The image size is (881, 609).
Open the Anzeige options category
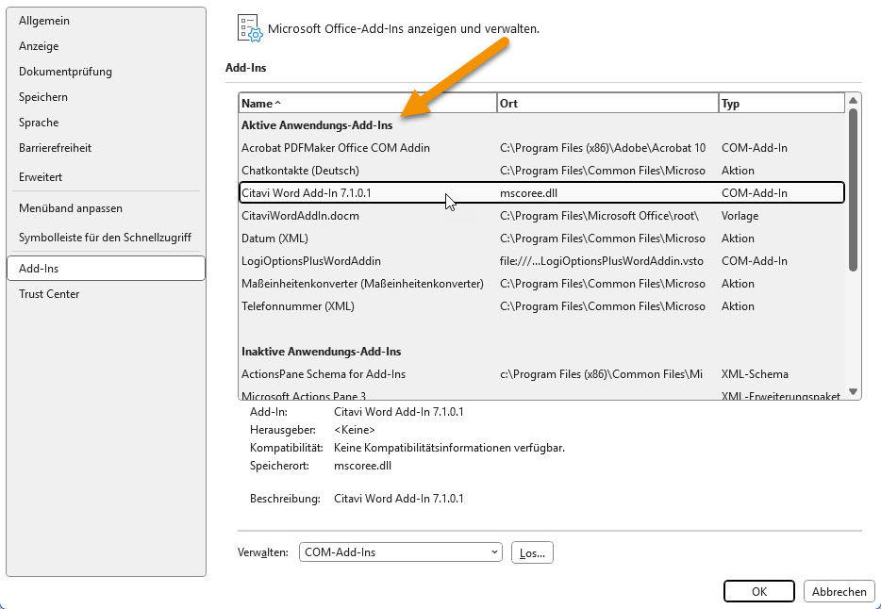39,46
